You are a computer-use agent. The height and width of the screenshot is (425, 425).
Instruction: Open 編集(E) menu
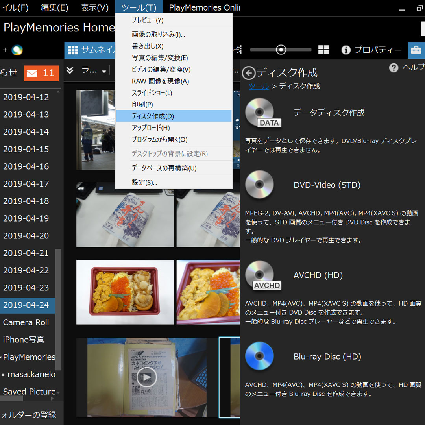coord(54,7)
